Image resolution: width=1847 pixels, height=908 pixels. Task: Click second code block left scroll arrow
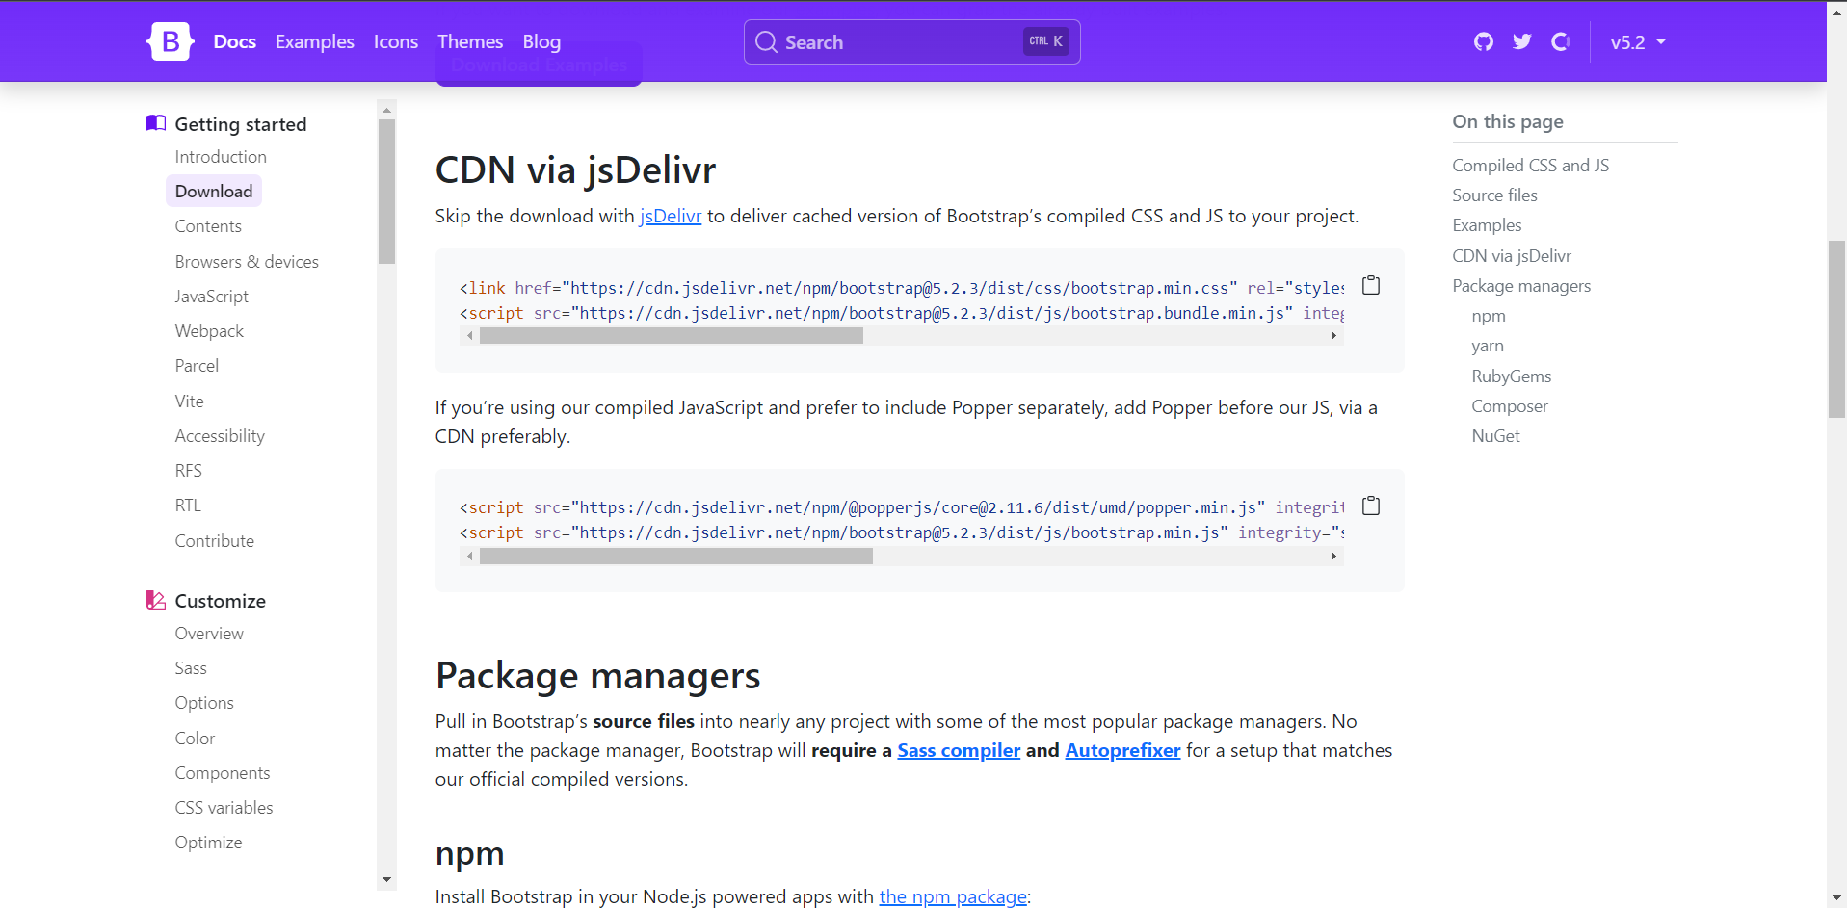pyautogui.click(x=470, y=557)
